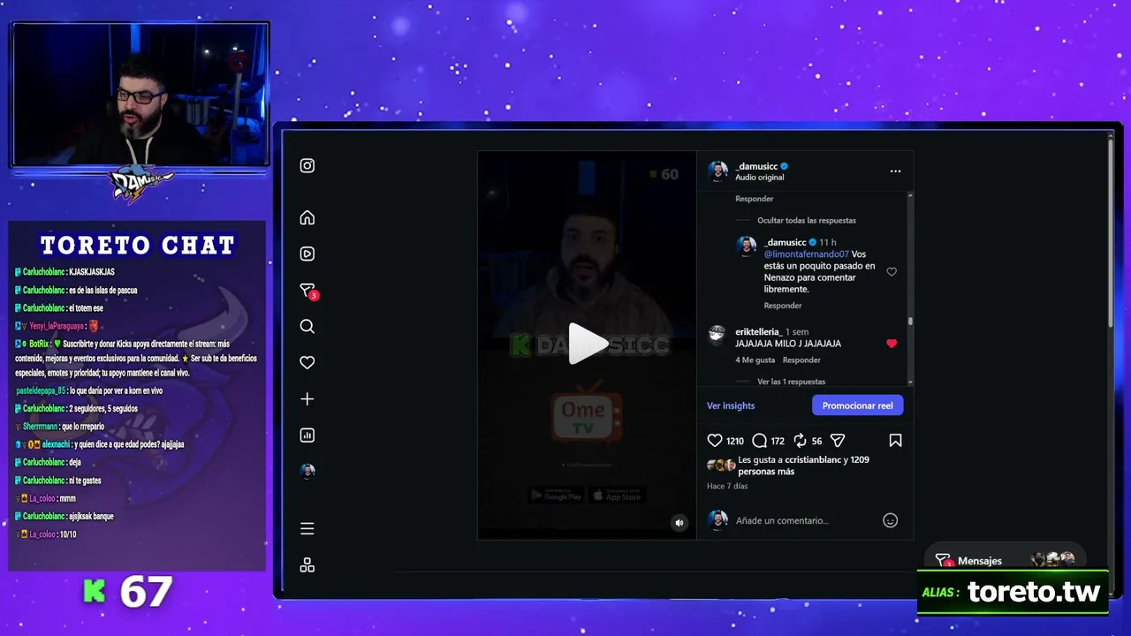Open the profile avatar in the sidebar
The image size is (1131, 636).
(x=307, y=472)
